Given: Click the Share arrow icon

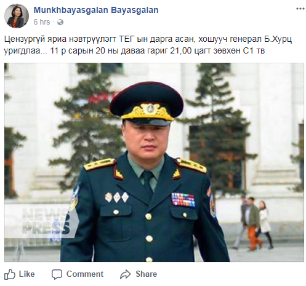Looking at the screenshot, I should (x=126, y=274).
